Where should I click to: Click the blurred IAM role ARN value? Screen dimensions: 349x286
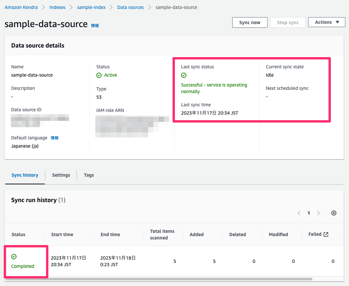pyautogui.click(x=132, y=126)
